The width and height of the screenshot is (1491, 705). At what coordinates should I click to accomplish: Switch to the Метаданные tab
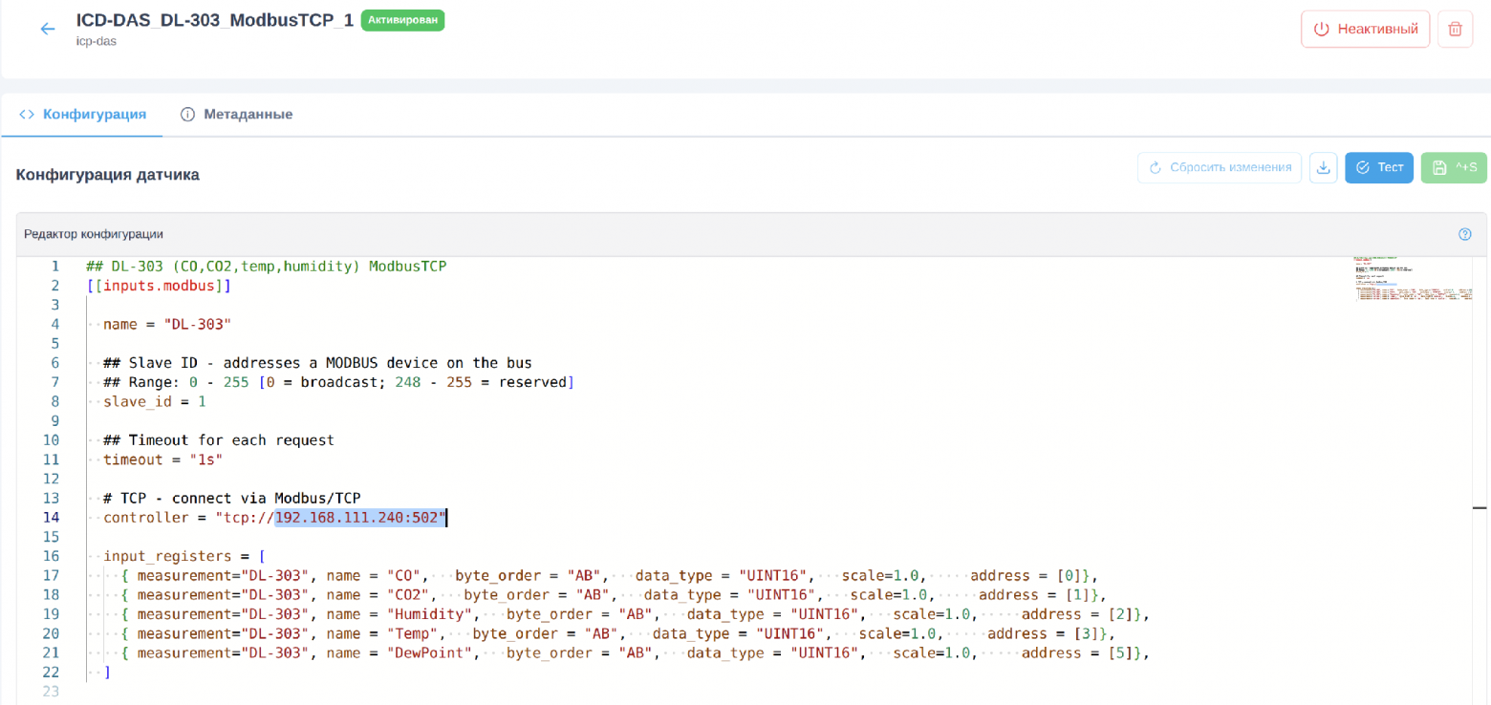(236, 115)
